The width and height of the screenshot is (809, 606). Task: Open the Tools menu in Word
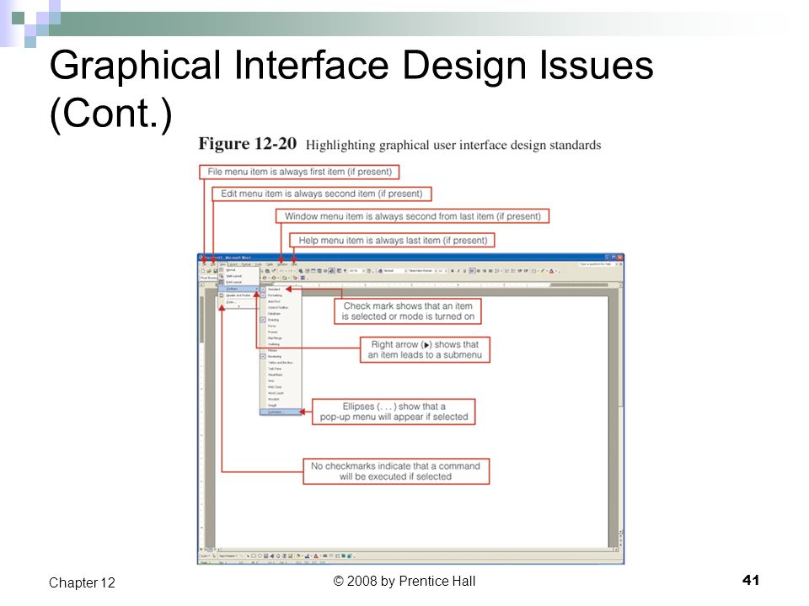(x=259, y=264)
